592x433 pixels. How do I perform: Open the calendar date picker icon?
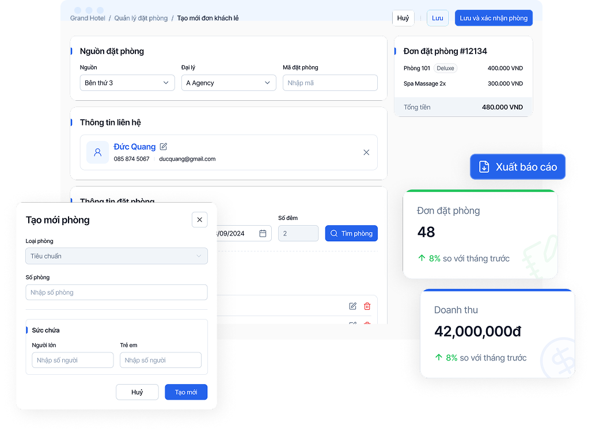coord(263,233)
